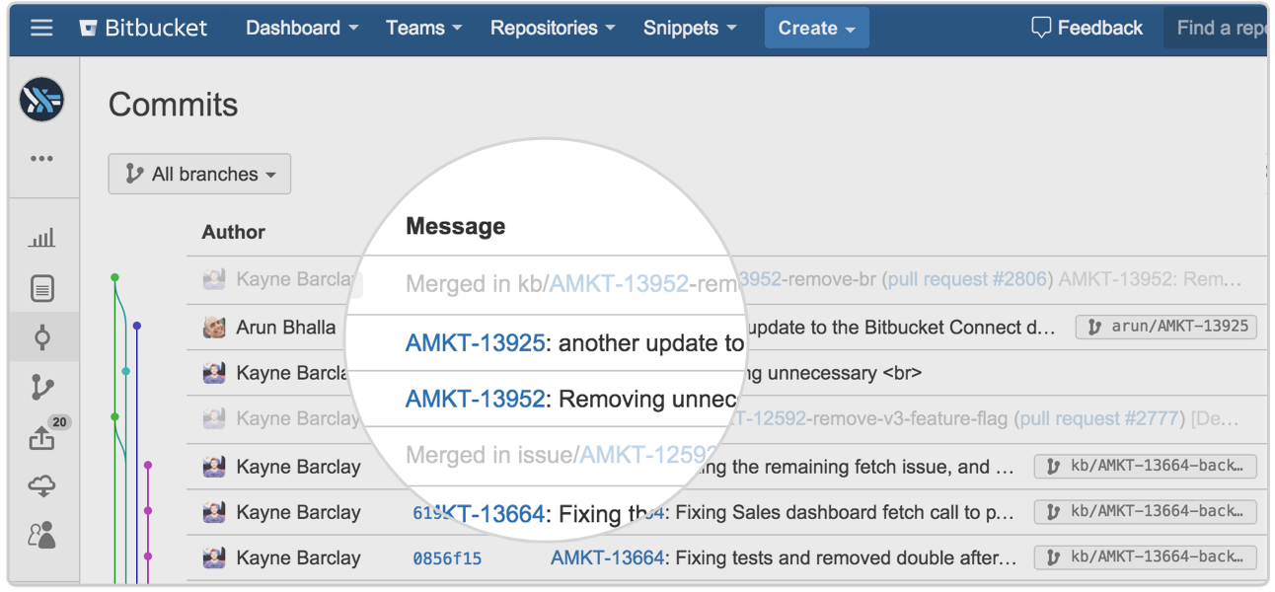1275x592 pixels.
Task: Open the repository avatar in the sidebar
Action: [x=43, y=100]
